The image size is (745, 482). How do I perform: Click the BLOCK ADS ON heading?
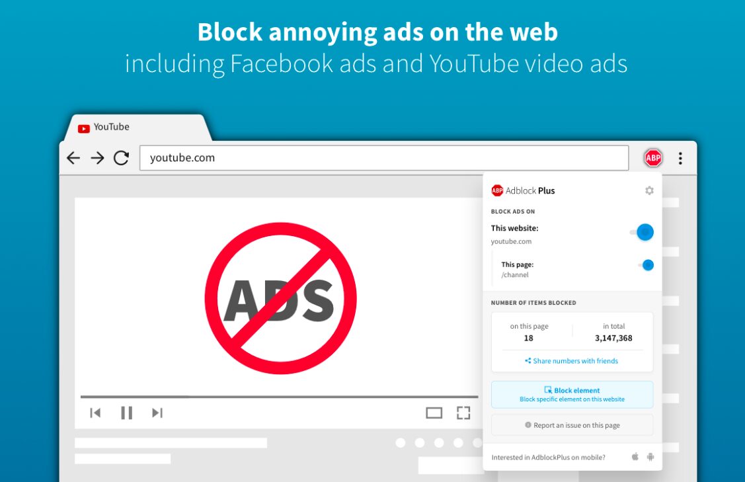tap(513, 212)
